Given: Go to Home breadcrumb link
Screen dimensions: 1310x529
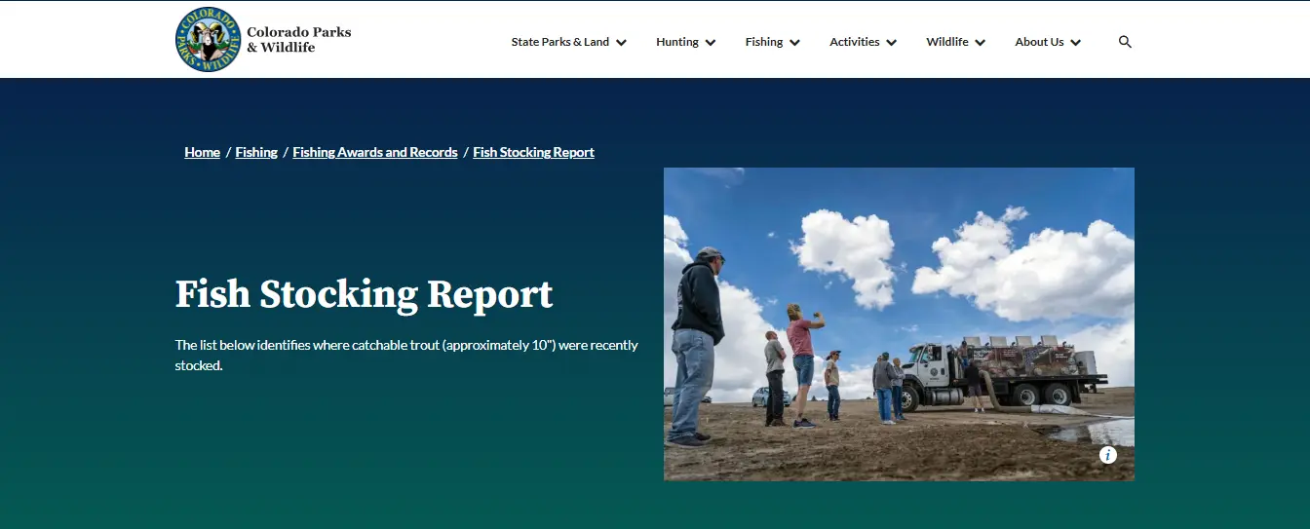Looking at the screenshot, I should (x=202, y=152).
